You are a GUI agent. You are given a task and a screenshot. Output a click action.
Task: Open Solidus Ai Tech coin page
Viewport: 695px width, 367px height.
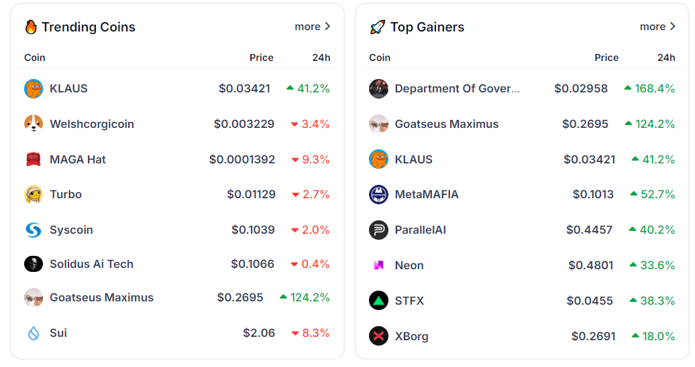(91, 264)
